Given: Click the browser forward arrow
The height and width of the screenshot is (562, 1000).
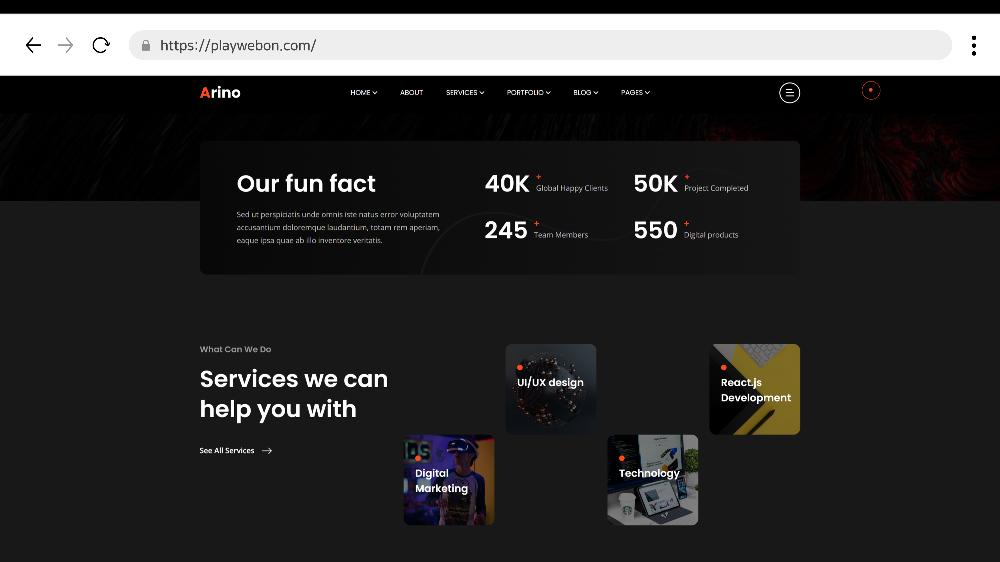Looking at the screenshot, I should (65, 45).
